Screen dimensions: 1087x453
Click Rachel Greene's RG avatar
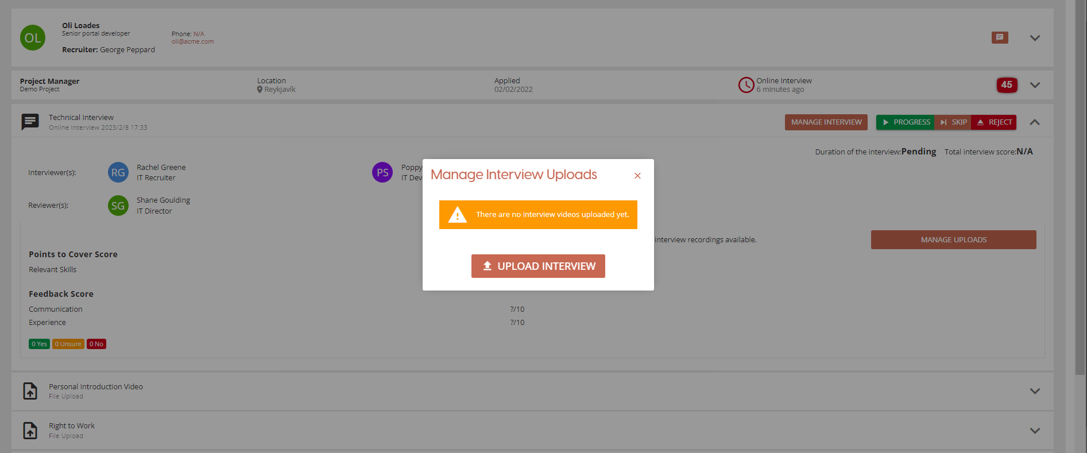[118, 172]
